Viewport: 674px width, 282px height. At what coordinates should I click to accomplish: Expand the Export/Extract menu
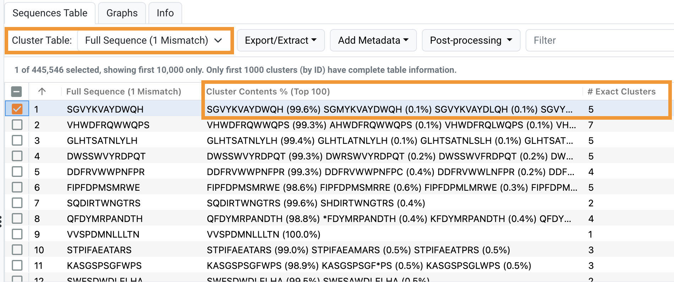click(281, 40)
